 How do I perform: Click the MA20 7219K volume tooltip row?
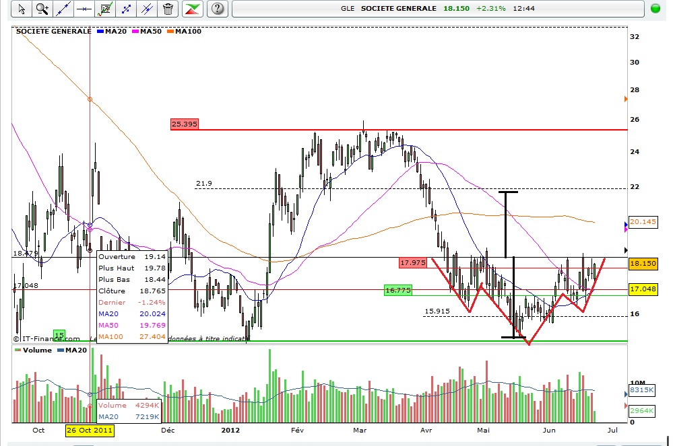(129, 417)
